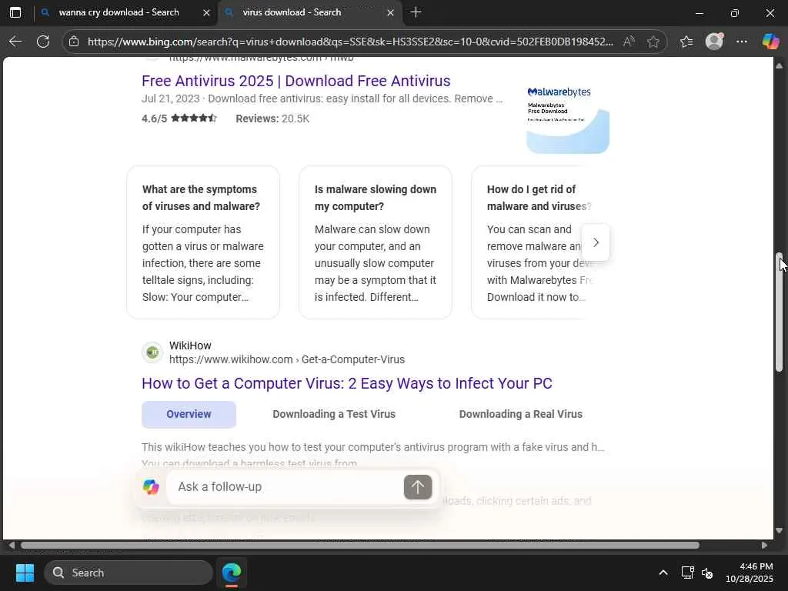788x591 pixels.
Task: Open 'How do I get rid' card
Action: coord(531,242)
